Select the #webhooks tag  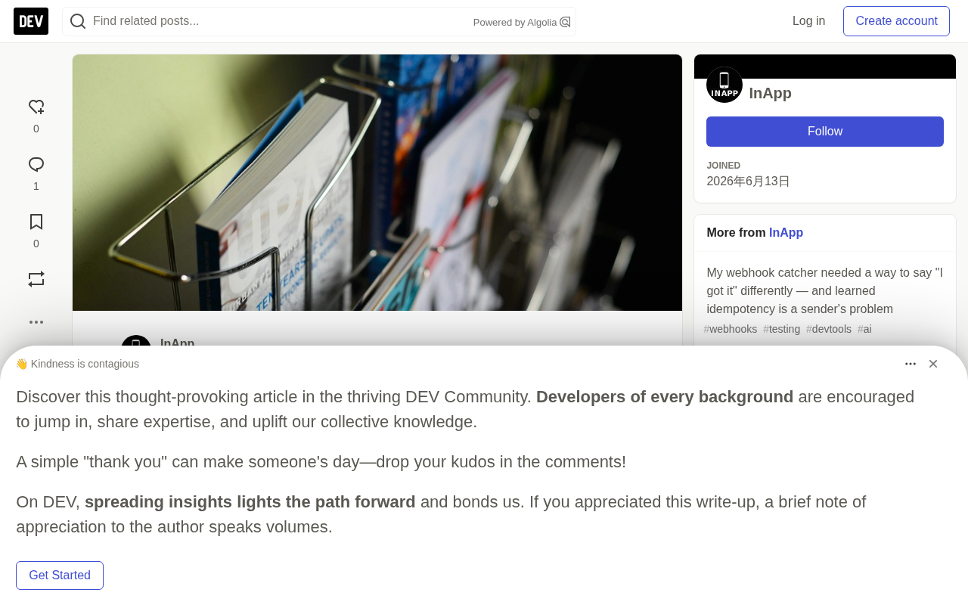[731, 330]
